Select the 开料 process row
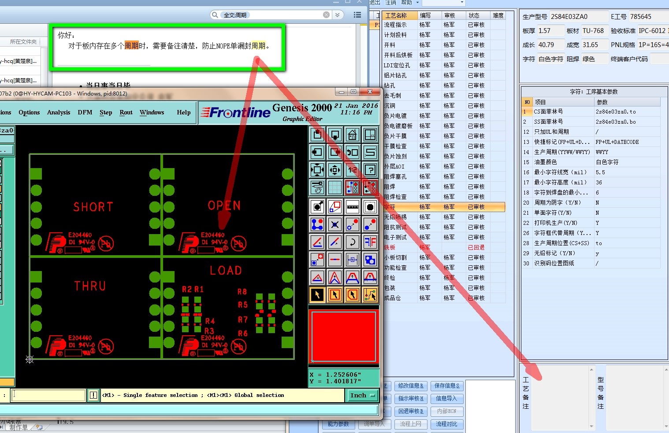The height and width of the screenshot is (433, 669). 443,45
